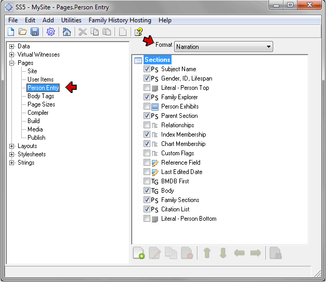Screen dimensions: 326x282
Task: Click the add new section icon
Action: point(138,253)
